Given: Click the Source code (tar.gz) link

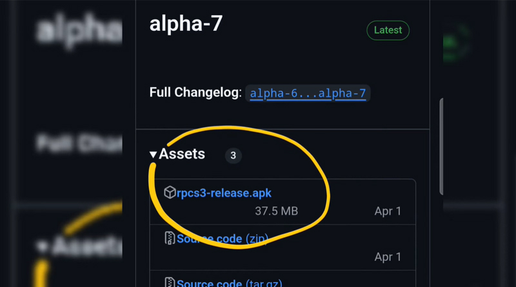Looking at the screenshot, I should [x=230, y=283].
